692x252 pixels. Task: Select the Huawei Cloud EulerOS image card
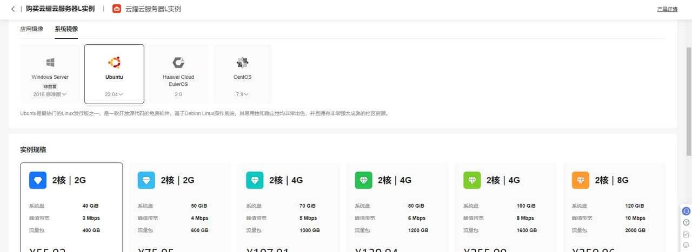[x=178, y=74]
